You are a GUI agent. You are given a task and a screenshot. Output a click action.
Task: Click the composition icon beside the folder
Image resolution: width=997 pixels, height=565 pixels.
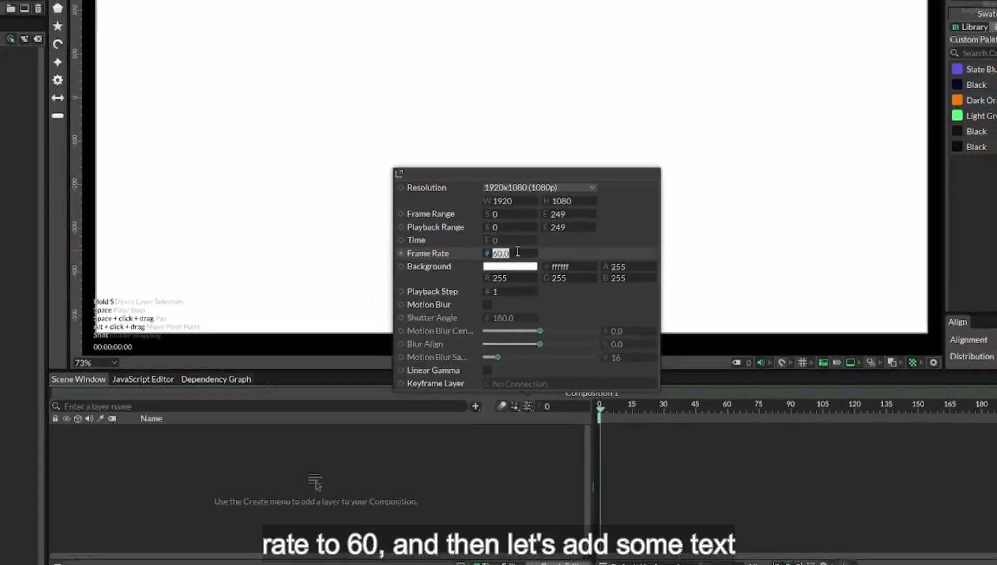(x=24, y=8)
